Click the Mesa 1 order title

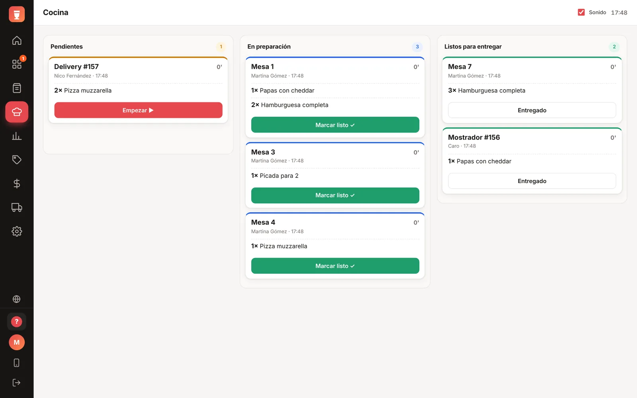(262, 66)
